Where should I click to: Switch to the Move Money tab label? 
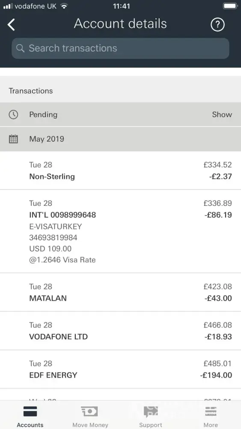90,425
